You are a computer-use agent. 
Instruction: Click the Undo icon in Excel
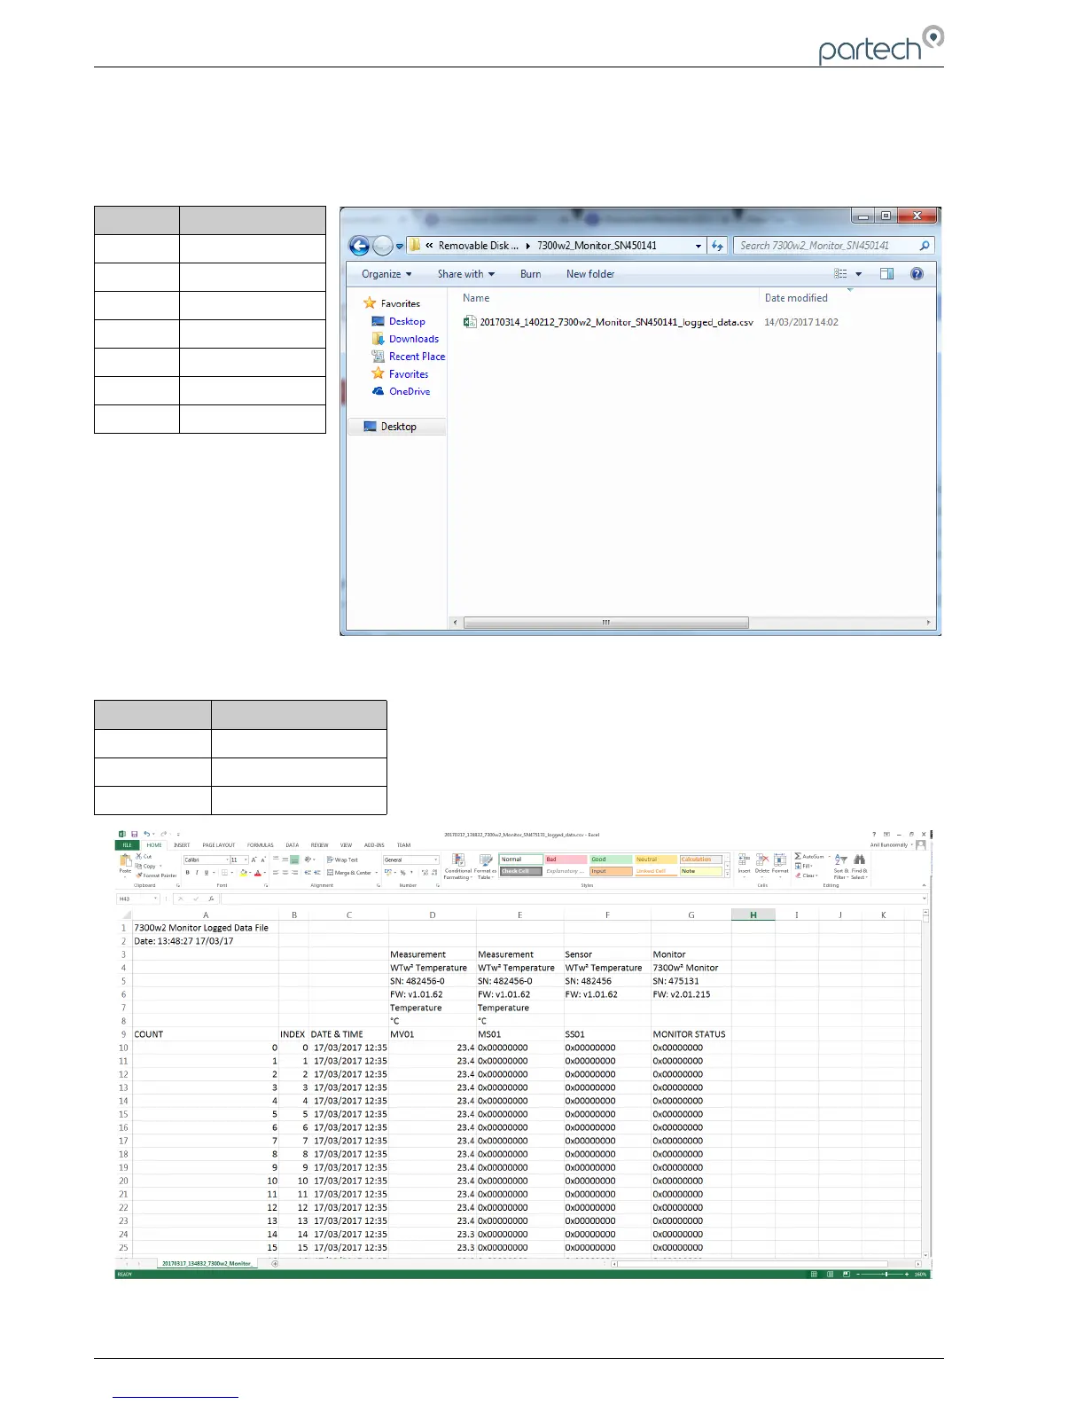(x=146, y=834)
